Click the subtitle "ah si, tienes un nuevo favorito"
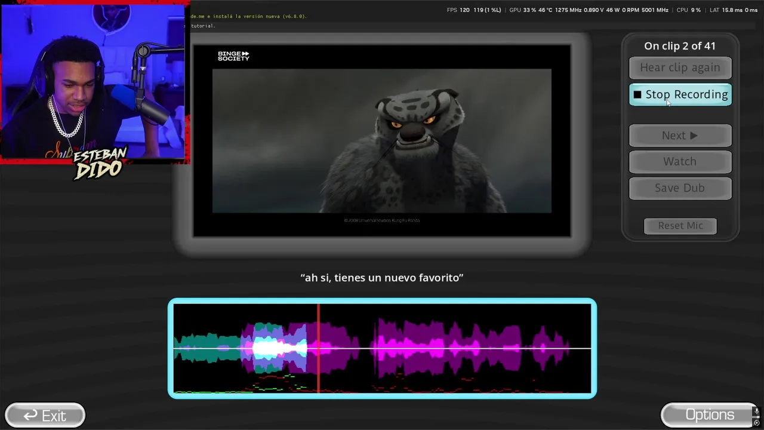The height and width of the screenshot is (430, 764). [382, 278]
